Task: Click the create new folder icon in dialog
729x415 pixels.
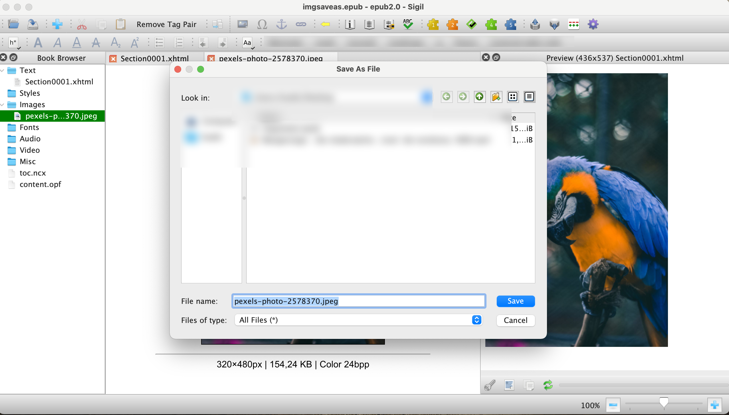Action: coord(496,97)
